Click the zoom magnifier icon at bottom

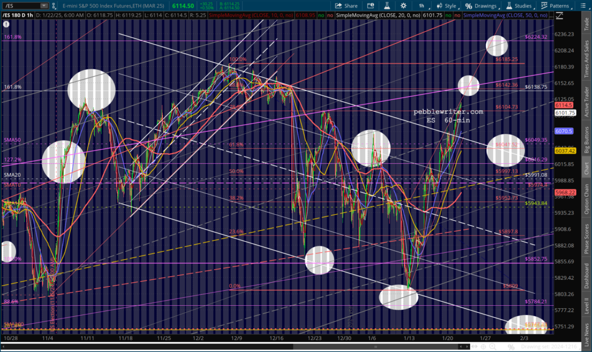[493, 346]
